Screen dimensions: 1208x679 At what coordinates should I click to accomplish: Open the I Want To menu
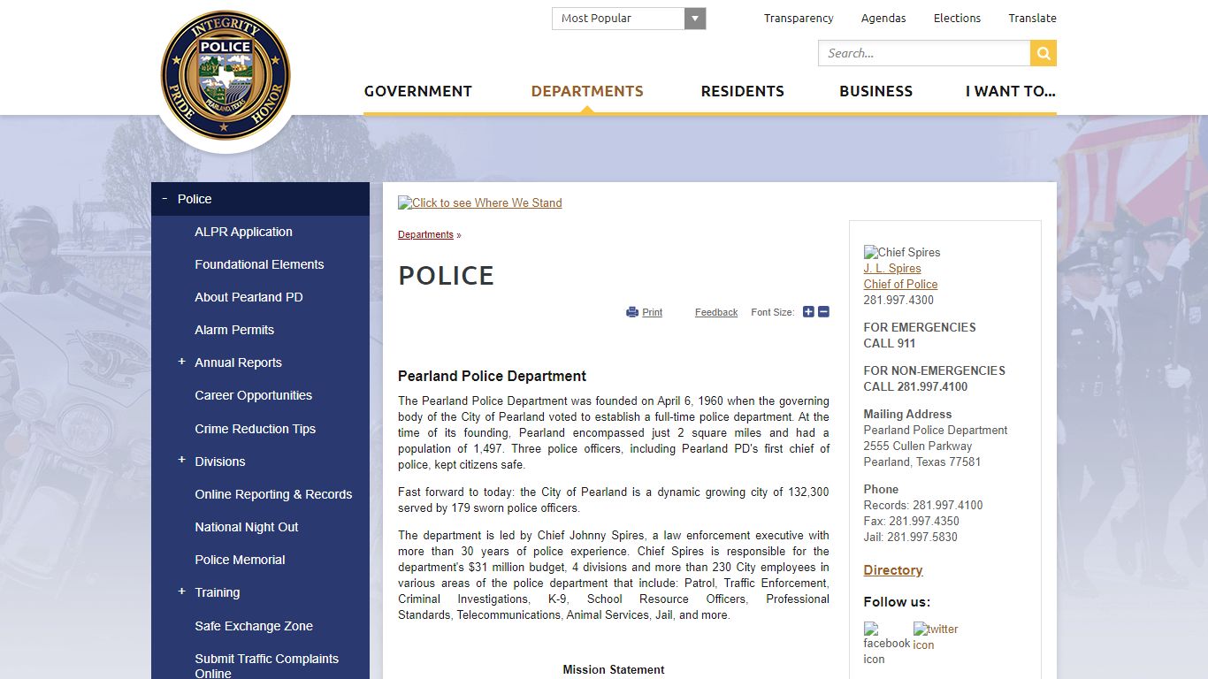pyautogui.click(x=1011, y=91)
